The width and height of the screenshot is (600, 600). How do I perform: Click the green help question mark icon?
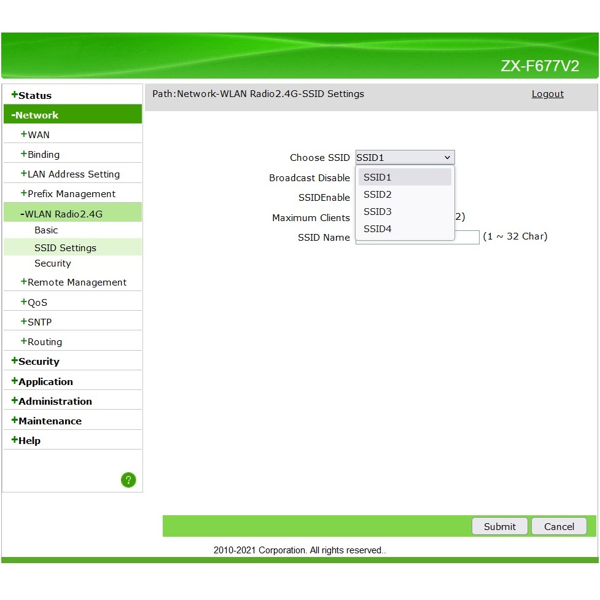coord(128,480)
